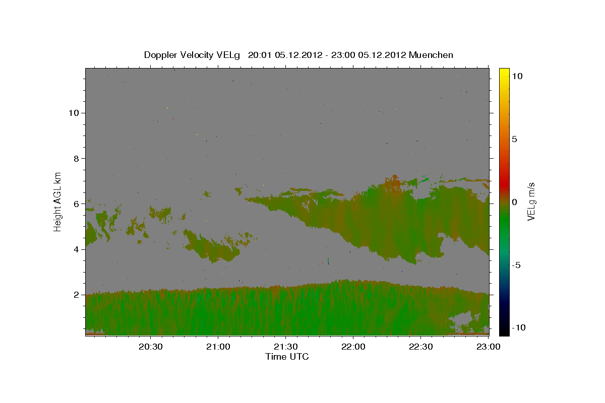Click the colorbar label '-5'
Image resolution: width=605 pixels, height=403 pixels.
pos(516,265)
